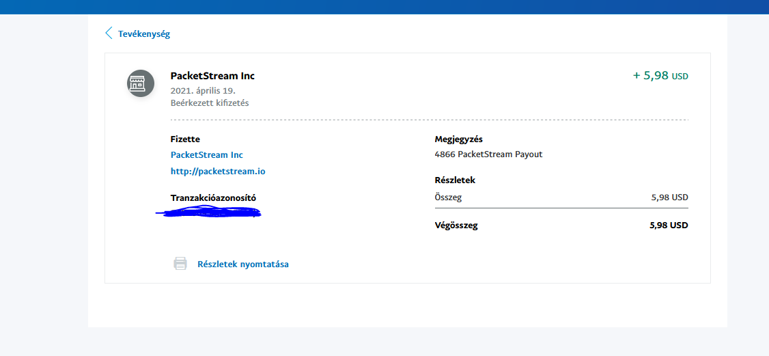Click the 4866 PacketStream Payout note
The image size is (769, 356).
pyautogui.click(x=488, y=154)
